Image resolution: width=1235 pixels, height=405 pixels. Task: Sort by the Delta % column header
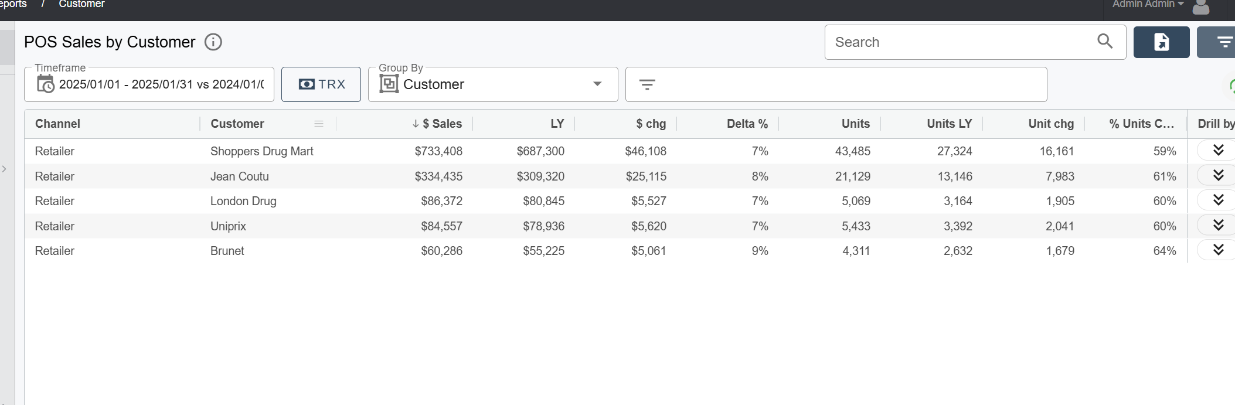(747, 124)
